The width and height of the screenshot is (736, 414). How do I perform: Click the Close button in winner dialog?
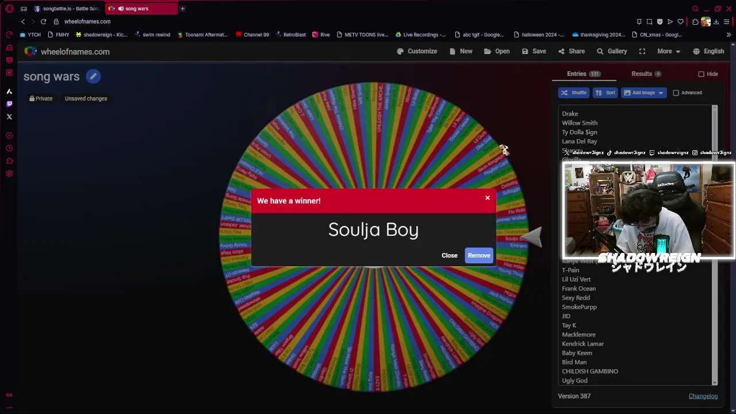(x=450, y=255)
